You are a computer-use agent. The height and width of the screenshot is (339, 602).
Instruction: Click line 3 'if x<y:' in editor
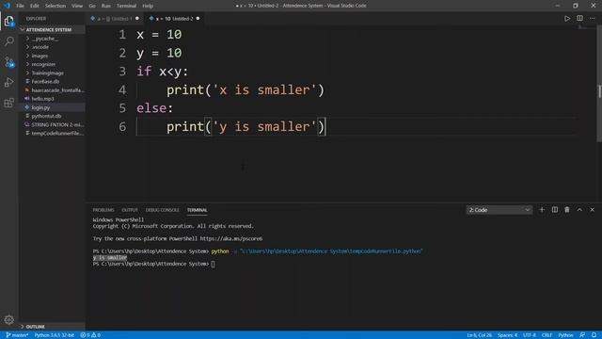click(x=163, y=72)
